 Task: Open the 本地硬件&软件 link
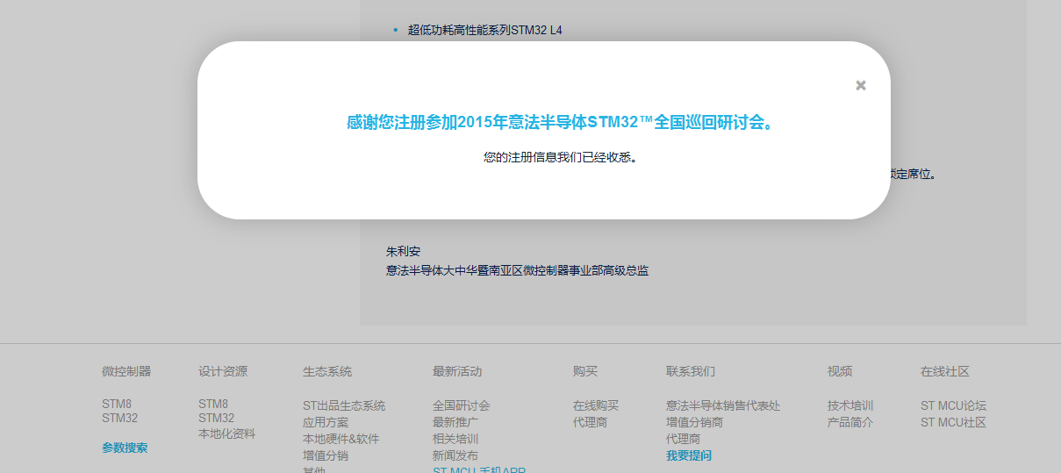tap(341, 440)
